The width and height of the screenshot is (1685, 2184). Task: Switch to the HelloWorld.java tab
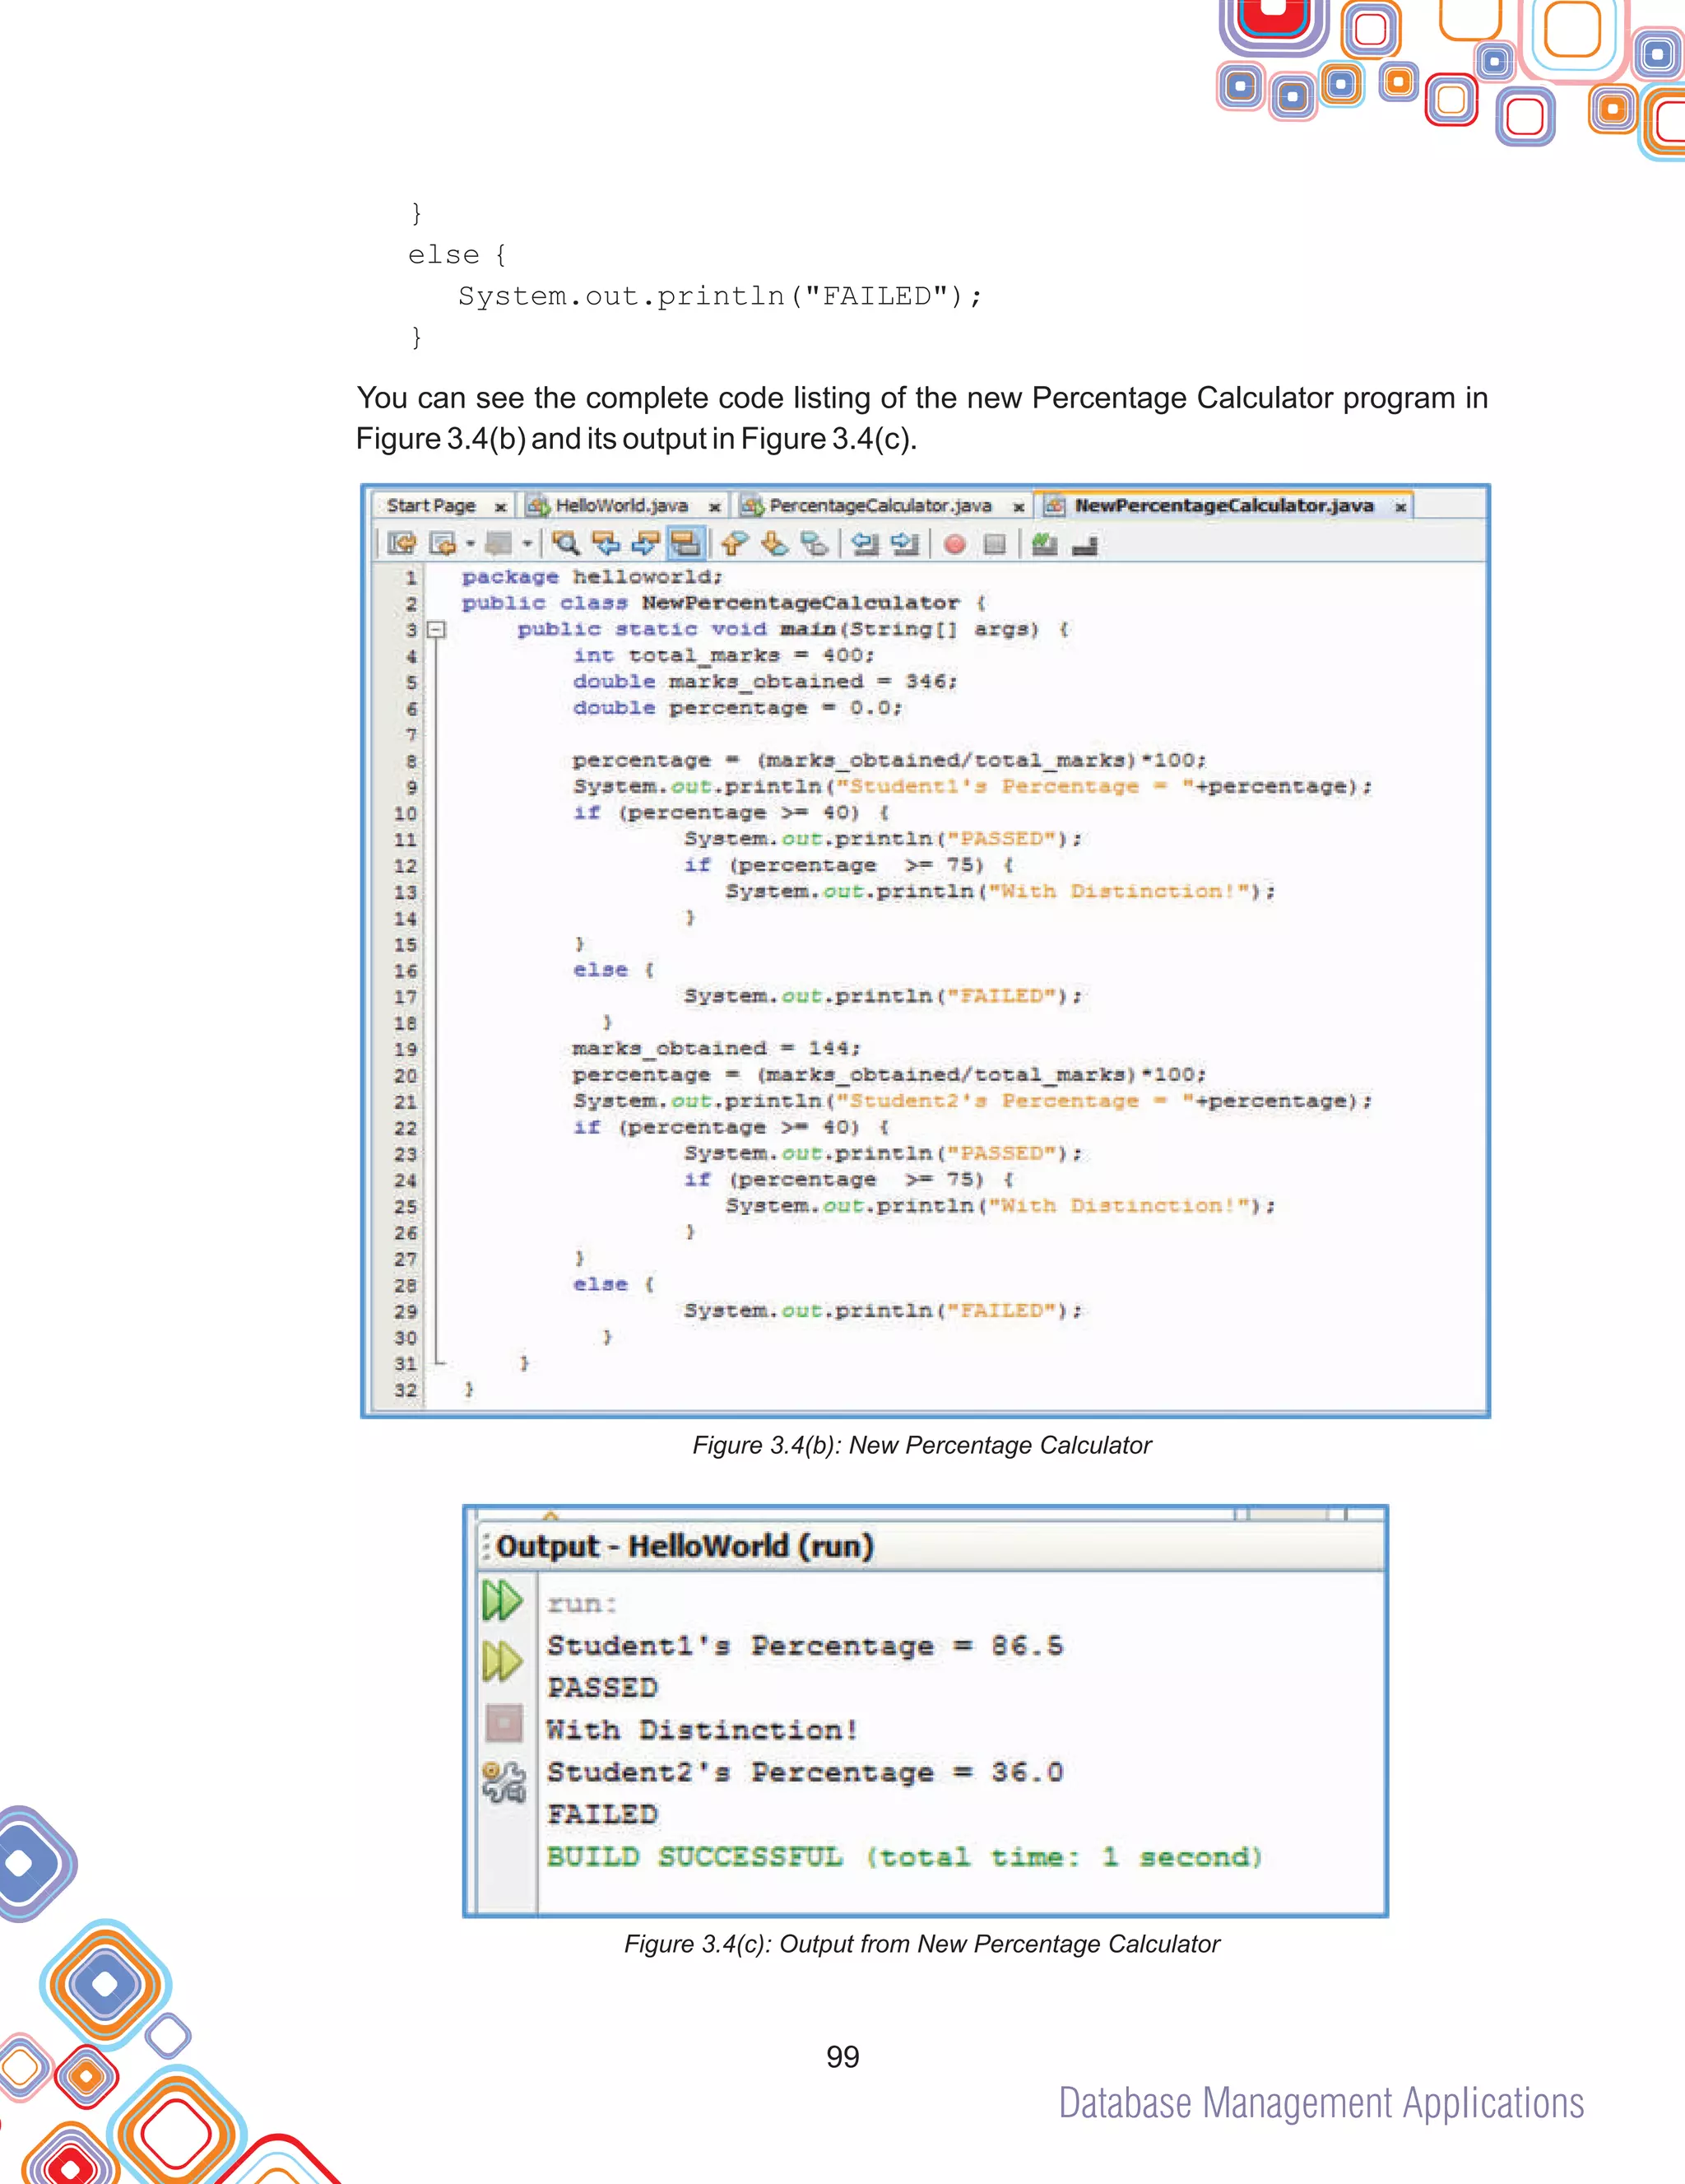point(622,506)
